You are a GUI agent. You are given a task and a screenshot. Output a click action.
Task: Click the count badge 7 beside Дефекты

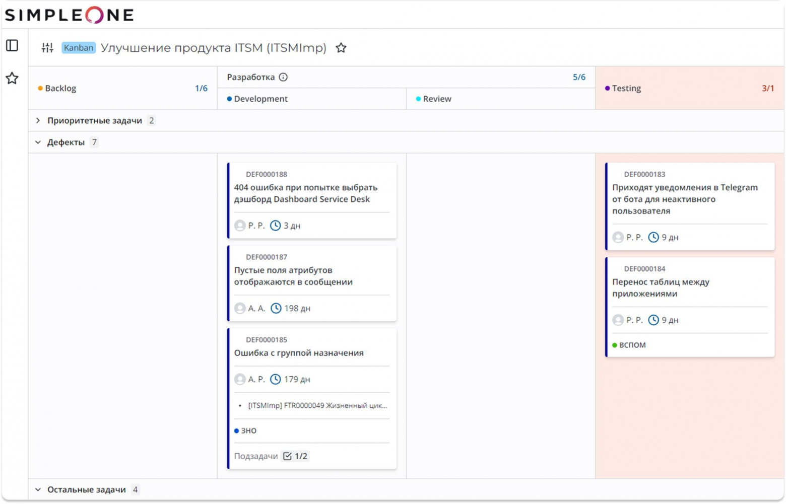(x=94, y=142)
